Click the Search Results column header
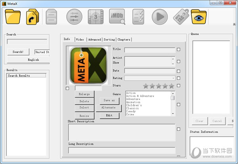Image resolution: width=238 pixels, height=164 pixels. pyautogui.click(x=26, y=75)
